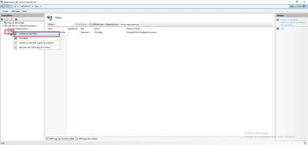
Task: Collapse the Sites tree node arrow
Action: [x=5, y=32]
